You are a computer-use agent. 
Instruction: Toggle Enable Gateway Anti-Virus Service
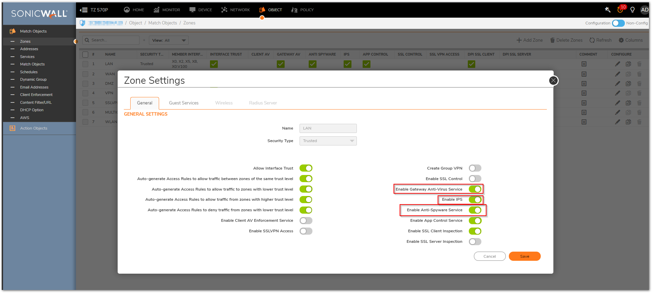[x=475, y=189]
